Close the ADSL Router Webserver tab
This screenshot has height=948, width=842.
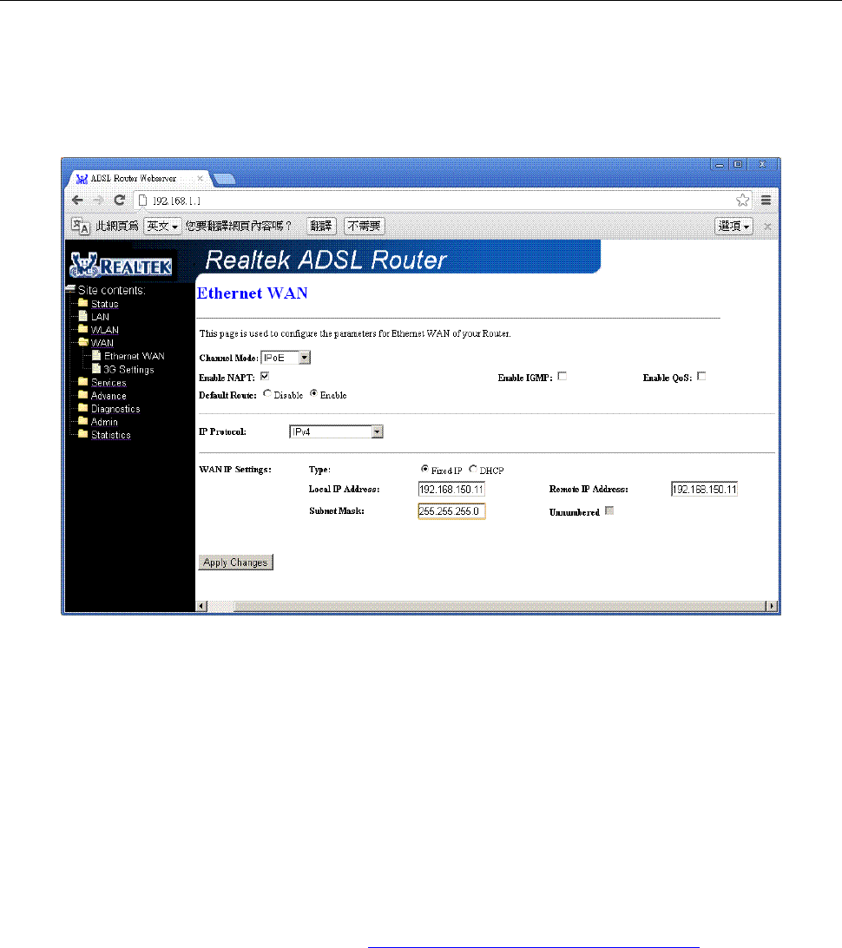tap(200, 178)
